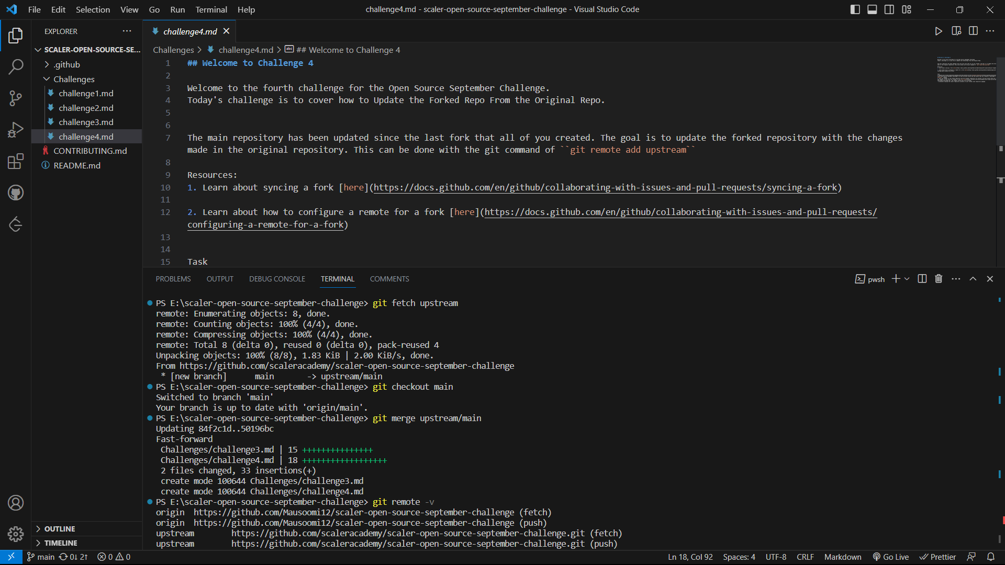1005x565 pixels.
Task: Toggle the primary side bar
Action: pos(854,9)
